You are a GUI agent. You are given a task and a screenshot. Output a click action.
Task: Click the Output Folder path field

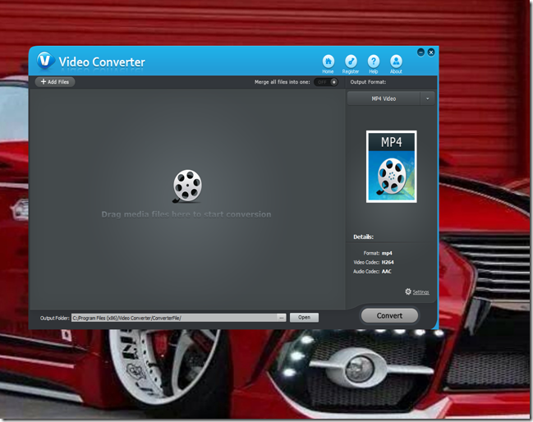pos(174,318)
